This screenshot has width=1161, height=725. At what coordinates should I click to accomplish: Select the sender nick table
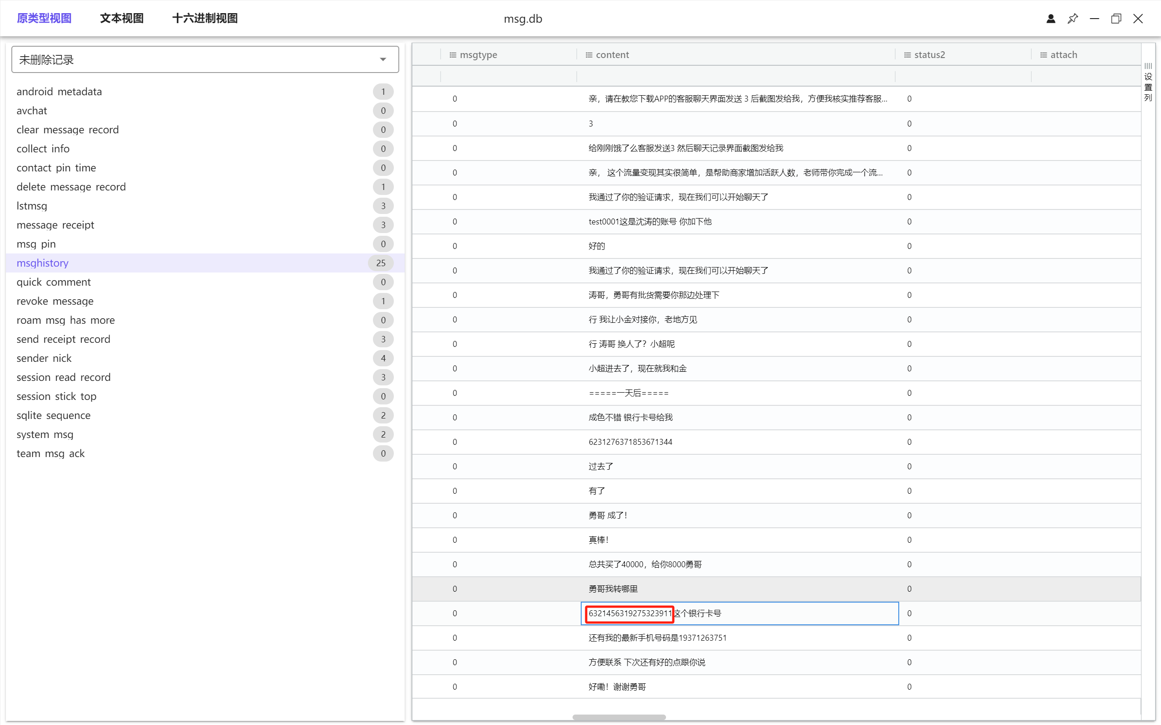point(44,358)
